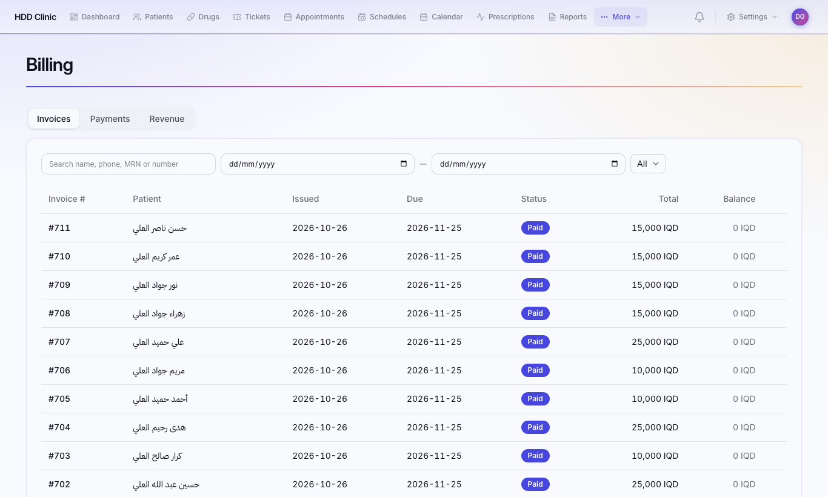Open Tickets from the navbar
828x497 pixels.
pyautogui.click(x=252, y=17)
